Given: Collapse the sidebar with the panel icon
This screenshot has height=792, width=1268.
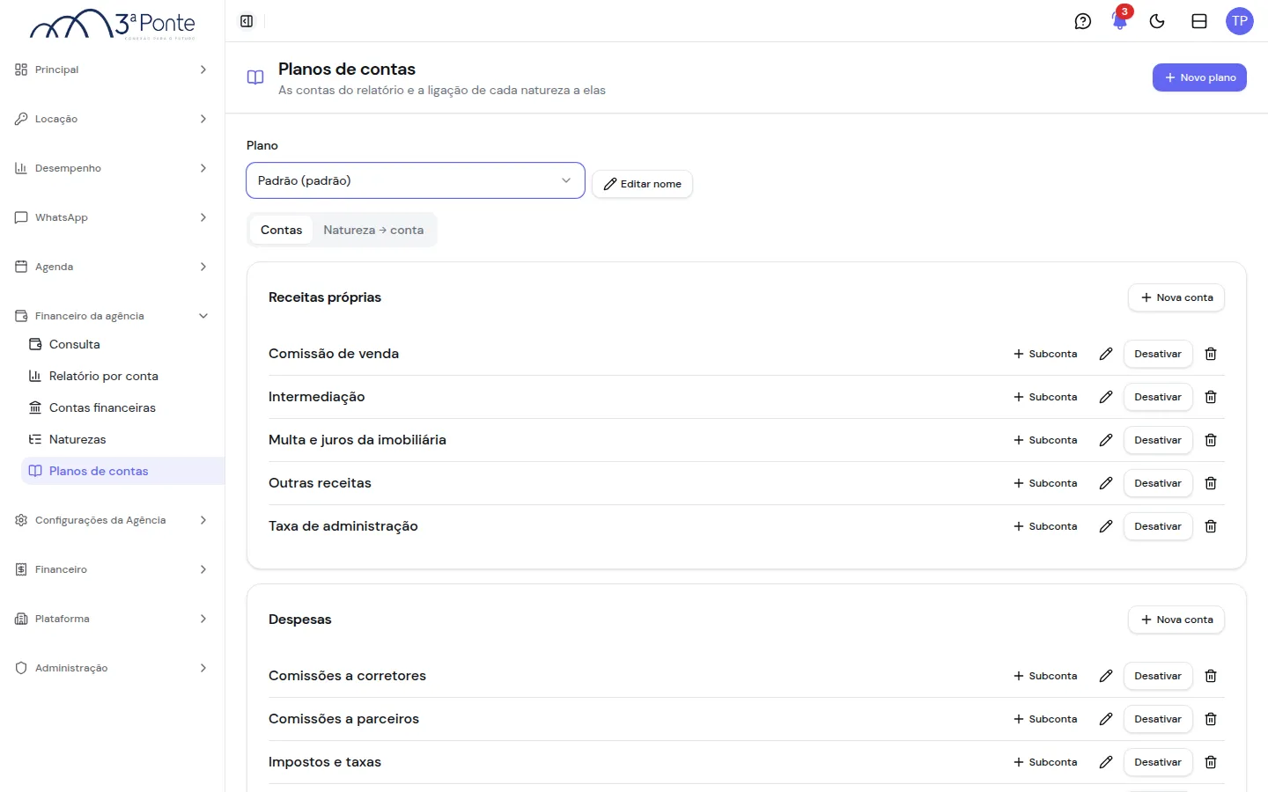Looking at the screenshot, I should point(247,21).
